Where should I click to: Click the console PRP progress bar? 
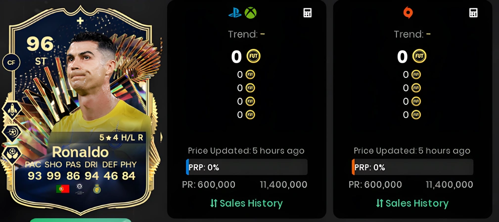247,167
